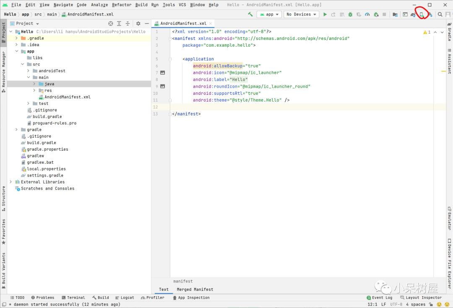The width and height of the screenshot is (453, 308).
Task: Expand the java folder in tree
Action: click(x=34, y=84)
